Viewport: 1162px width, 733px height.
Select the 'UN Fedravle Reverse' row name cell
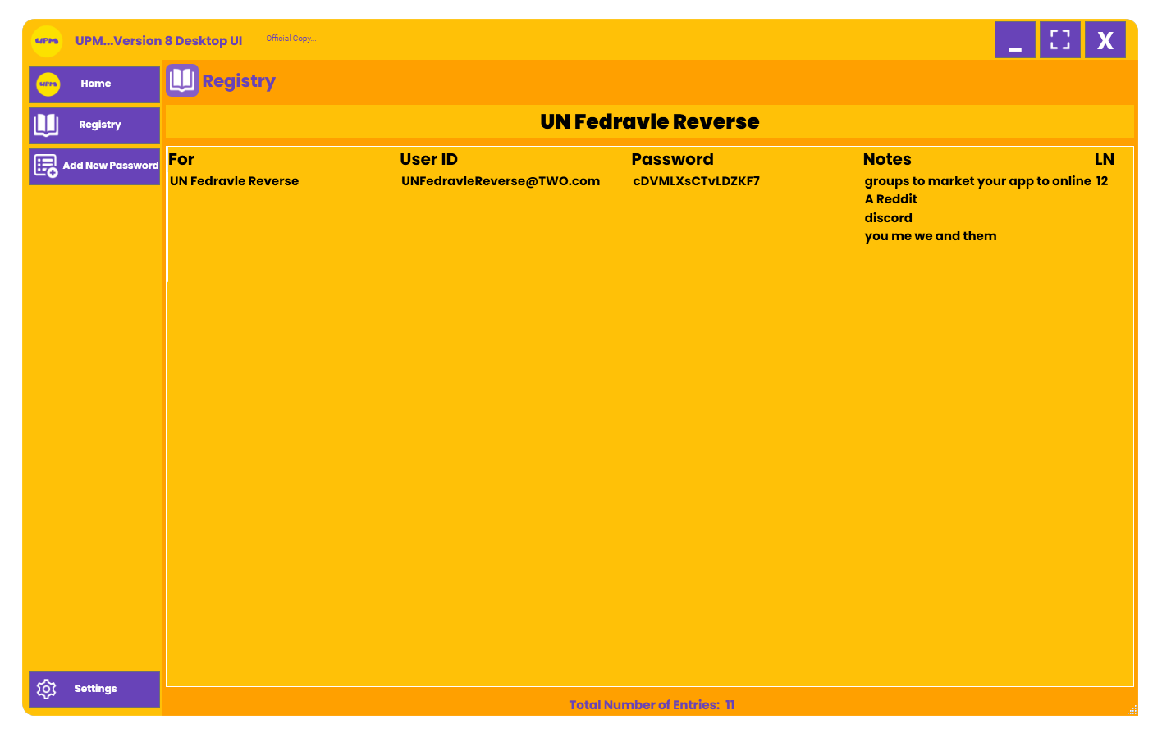pyautogui.click(x=234, y=181)
